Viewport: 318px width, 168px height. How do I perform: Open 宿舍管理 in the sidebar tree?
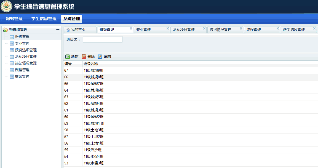tap(22, 76)
